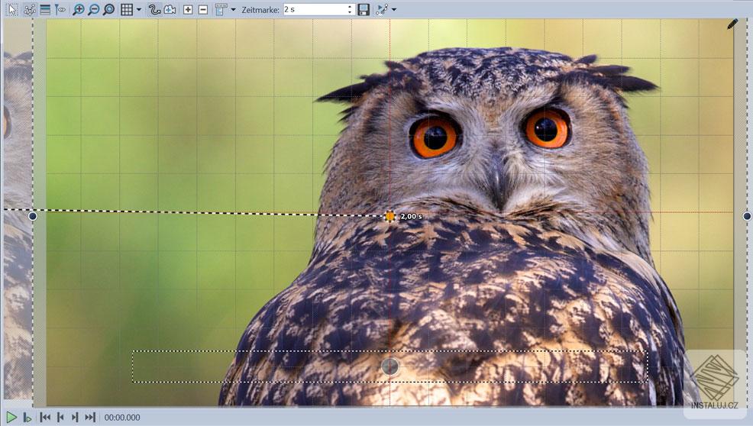This screenshot has height=426, width=753.
Task: Add a path point with plus button
Action: click(188, 10)
